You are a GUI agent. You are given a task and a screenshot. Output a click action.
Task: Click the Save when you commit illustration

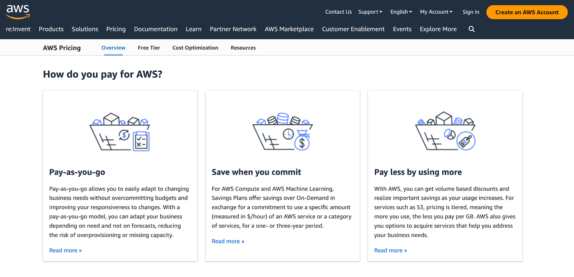coord(282,132)
